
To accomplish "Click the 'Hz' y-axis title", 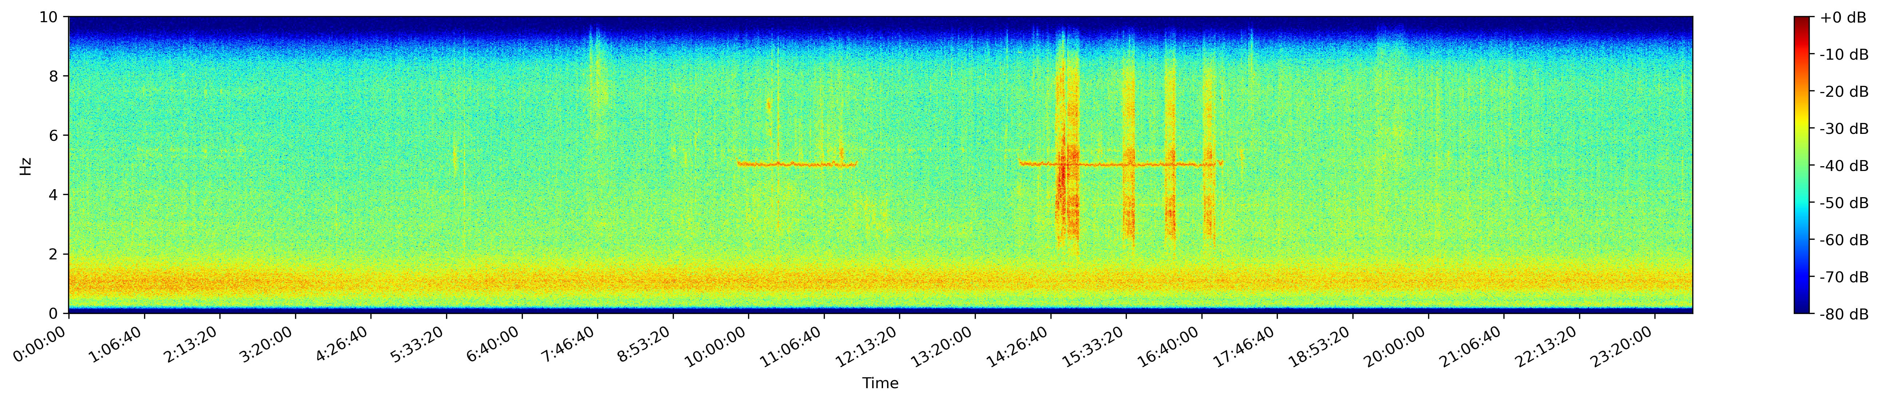I will (x=25, y=166).
